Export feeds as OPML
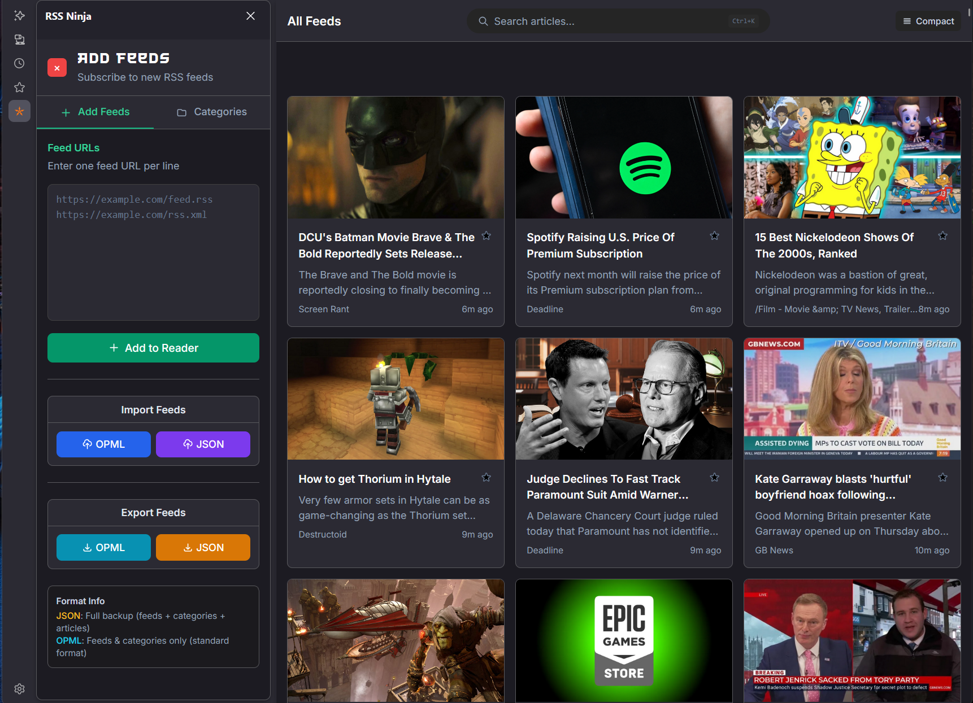The height and width of the screenshot is (703, 973). tap(103, 547)
